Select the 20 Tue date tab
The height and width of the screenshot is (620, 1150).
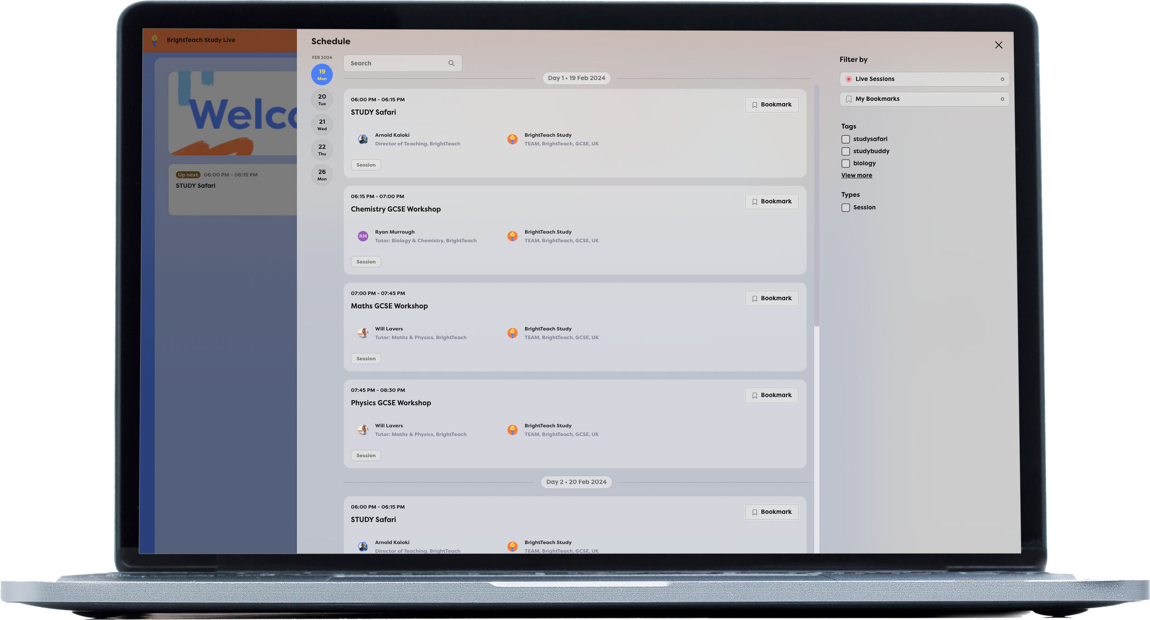coord(322,99)
